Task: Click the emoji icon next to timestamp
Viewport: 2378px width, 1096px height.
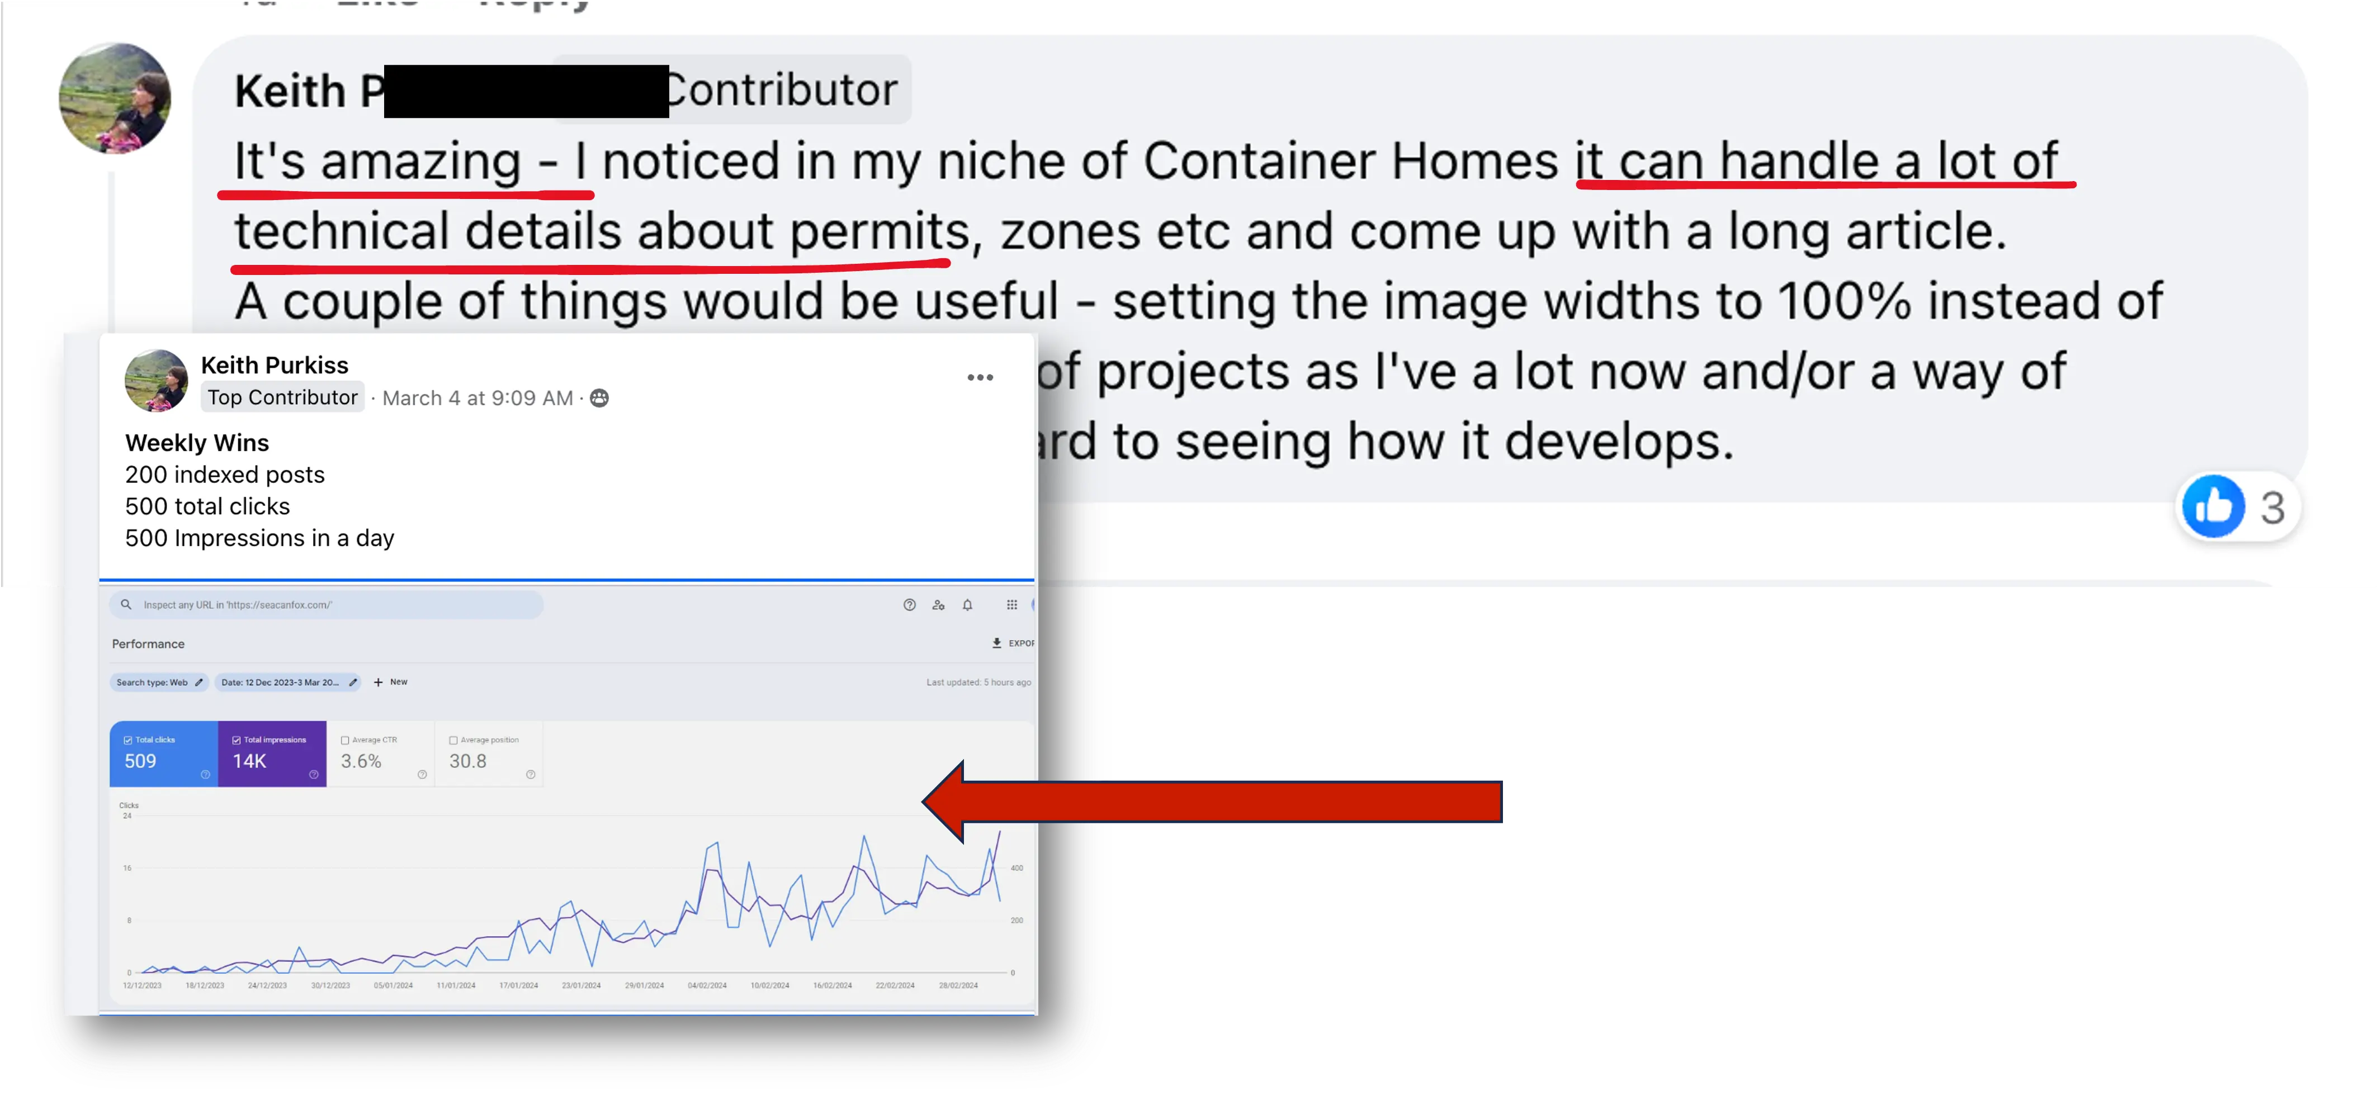Action: (601, 397)
